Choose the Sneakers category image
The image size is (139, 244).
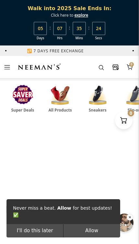click(x=98, y=95)
